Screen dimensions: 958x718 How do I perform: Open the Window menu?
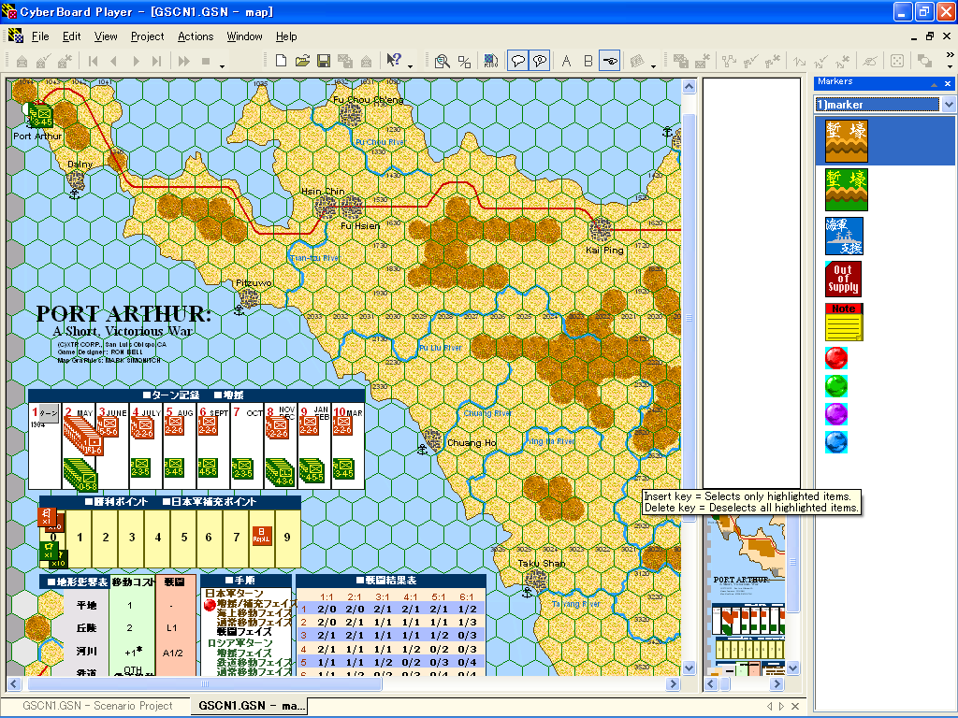[244, 36]
